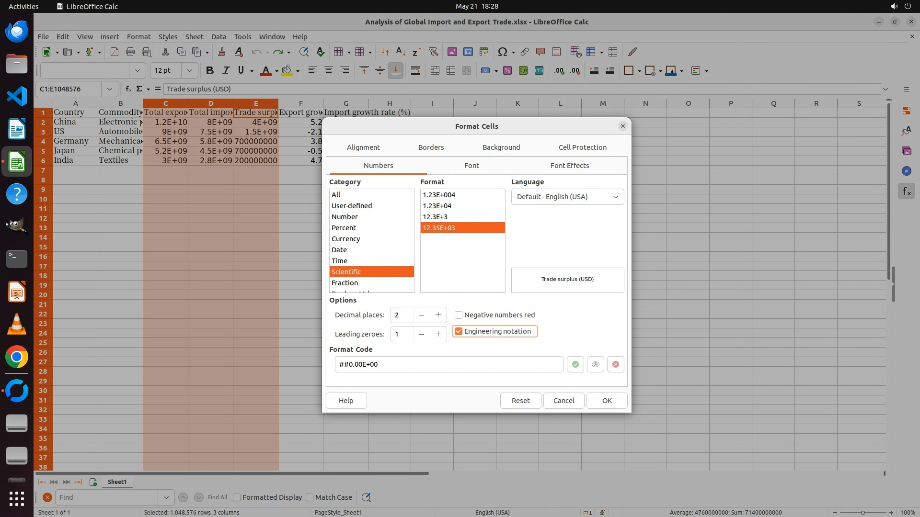Click the Format as Percent toolbar icon
Screen dimensions: 920x517
507,70
